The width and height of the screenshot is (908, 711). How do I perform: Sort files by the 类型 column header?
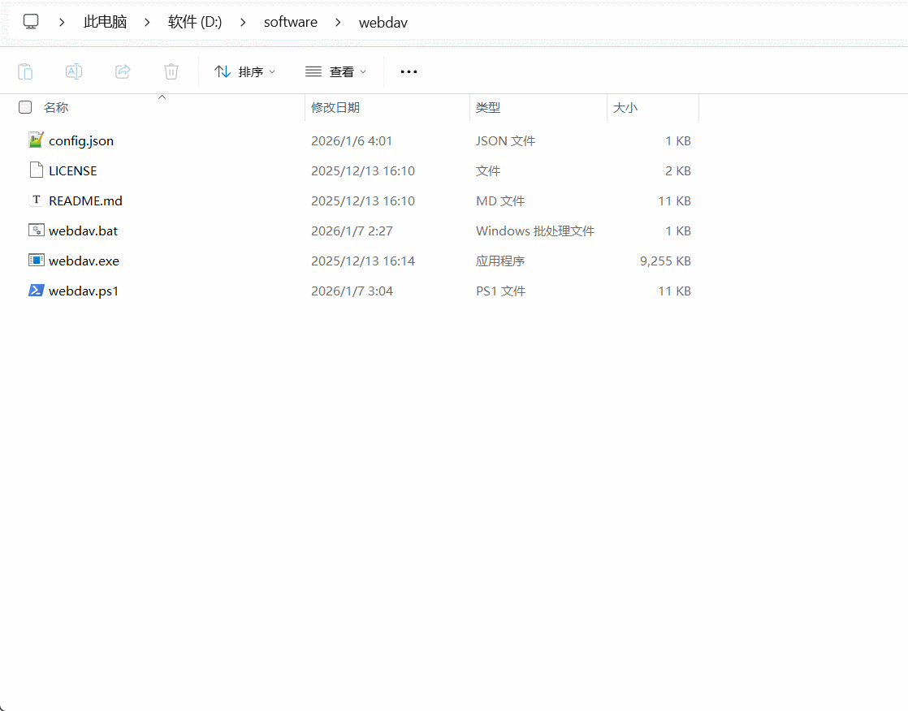coord(487,108)
